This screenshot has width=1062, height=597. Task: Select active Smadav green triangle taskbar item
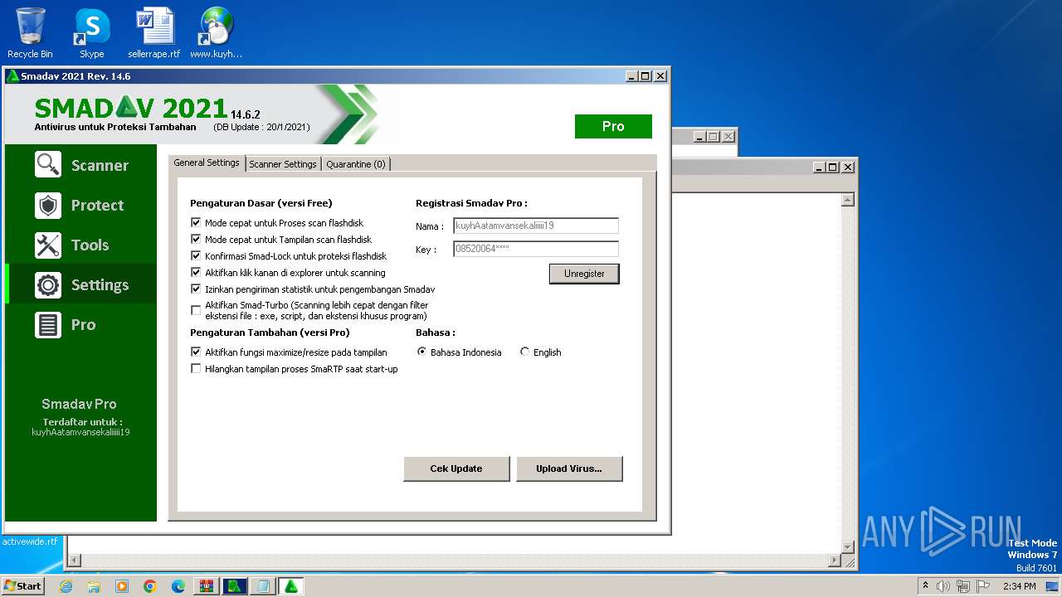[291, 586]
